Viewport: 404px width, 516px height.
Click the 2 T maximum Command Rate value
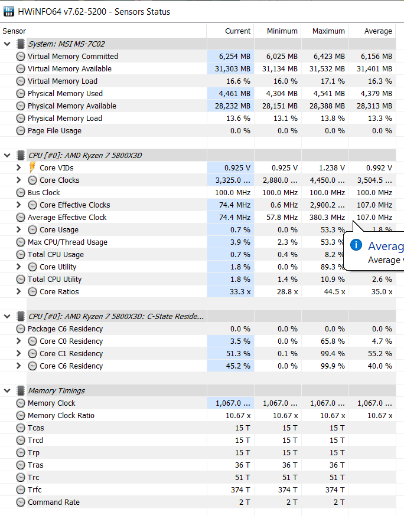339,502
